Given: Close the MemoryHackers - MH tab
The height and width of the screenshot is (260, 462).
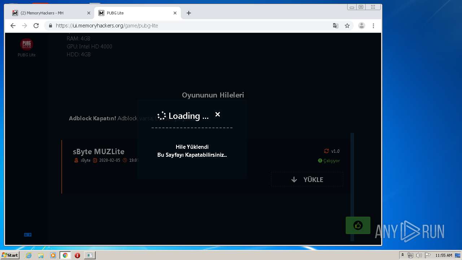Looking at the screenshot, I should pos(89,13).
